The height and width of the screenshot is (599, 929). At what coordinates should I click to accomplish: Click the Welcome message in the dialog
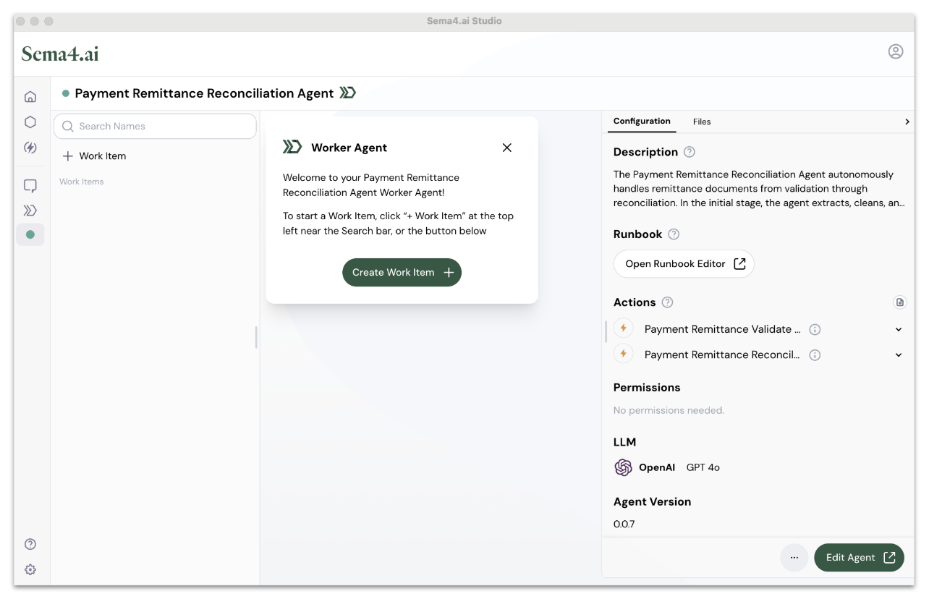click(371, 185)
